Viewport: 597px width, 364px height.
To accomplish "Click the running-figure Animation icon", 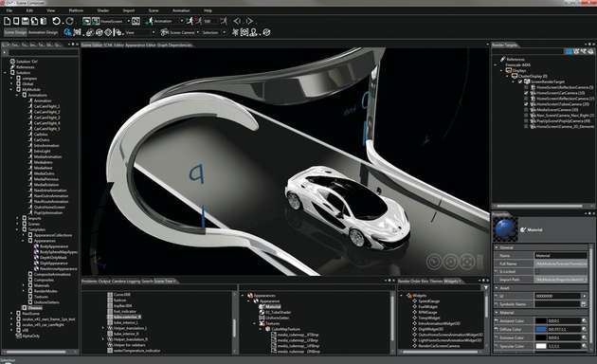I will [x=150, y=21].
